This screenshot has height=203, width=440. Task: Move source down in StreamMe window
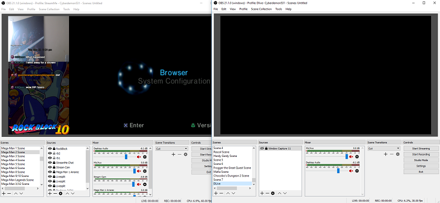73,194
